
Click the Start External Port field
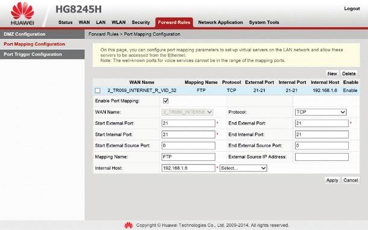tap(189, 123)
